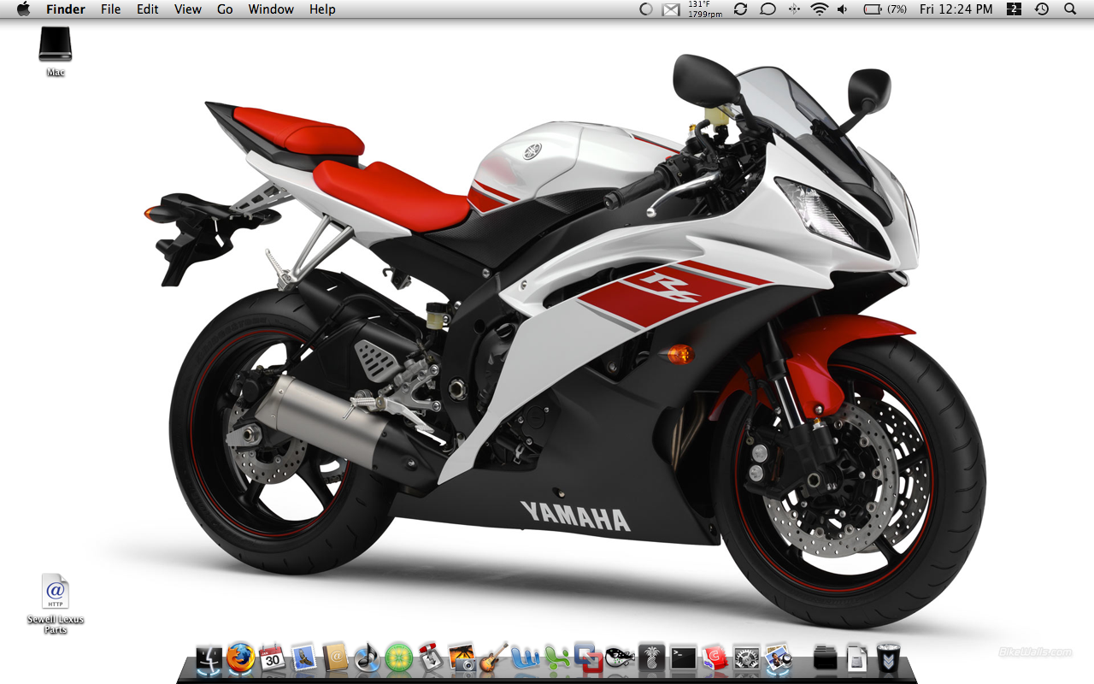Open Spotlight search magnifier
Image resolution: width=1094 pixels, height=684 pixels.
tap(1070, 9)
